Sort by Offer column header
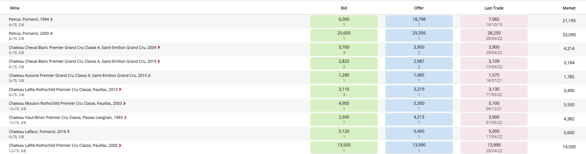The image size is (586, 154). coord(419,8)
